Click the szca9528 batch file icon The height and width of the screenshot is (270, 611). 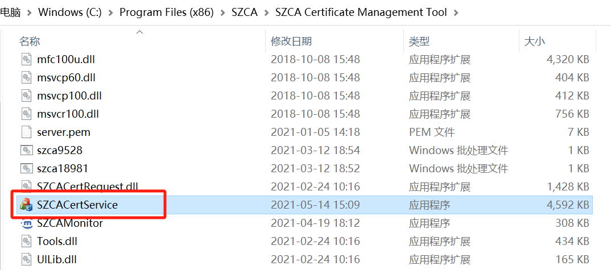[x=27, y=151]
